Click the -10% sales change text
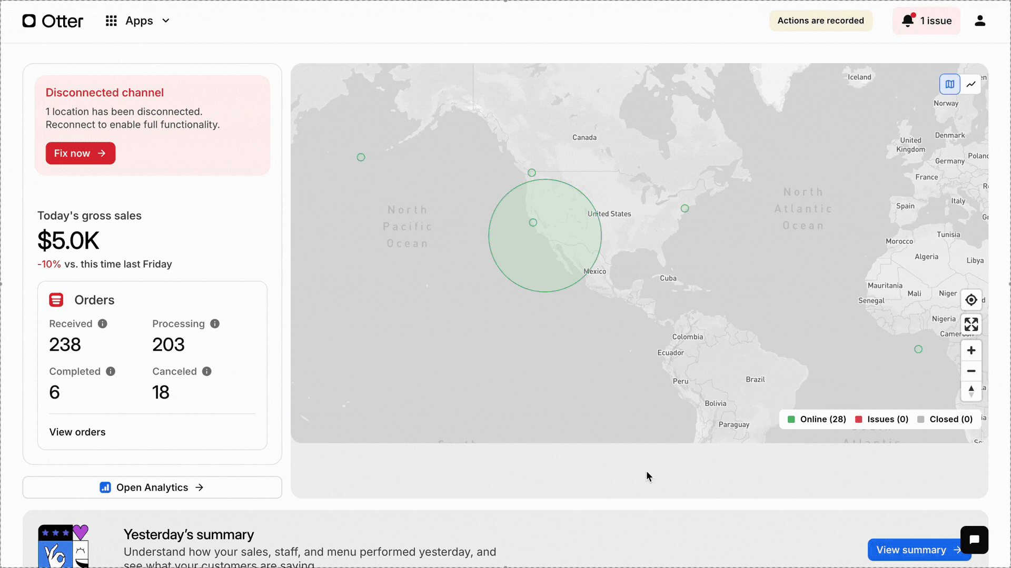Image resolution: width=1011 pixels, height=568 pixels. point(49,264)
